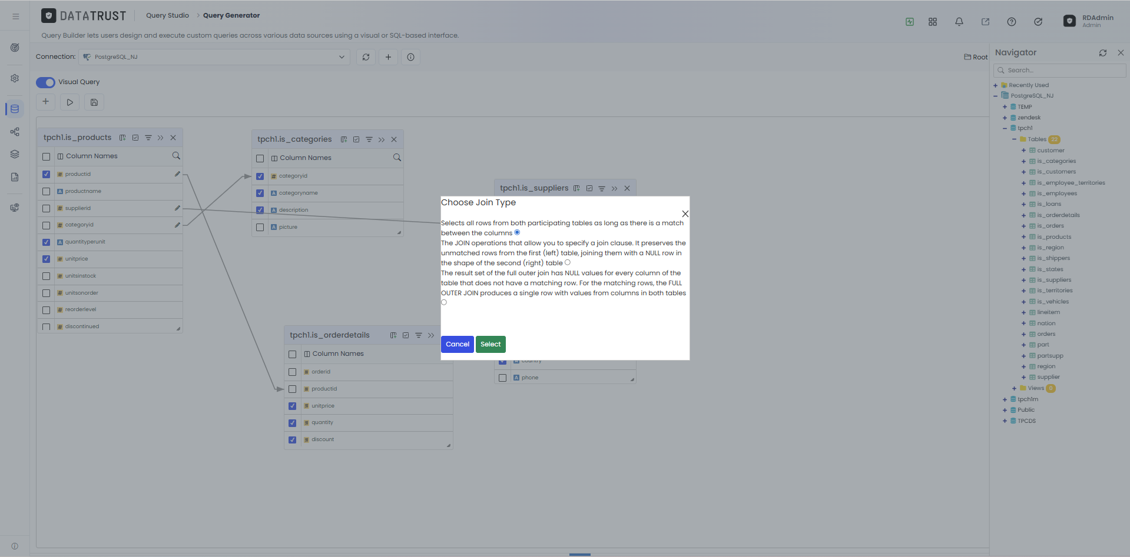The image size is (1130, 557).
Task: Collapse tpch1.is_products with double chevron
Action: click(x=160, y=138)
